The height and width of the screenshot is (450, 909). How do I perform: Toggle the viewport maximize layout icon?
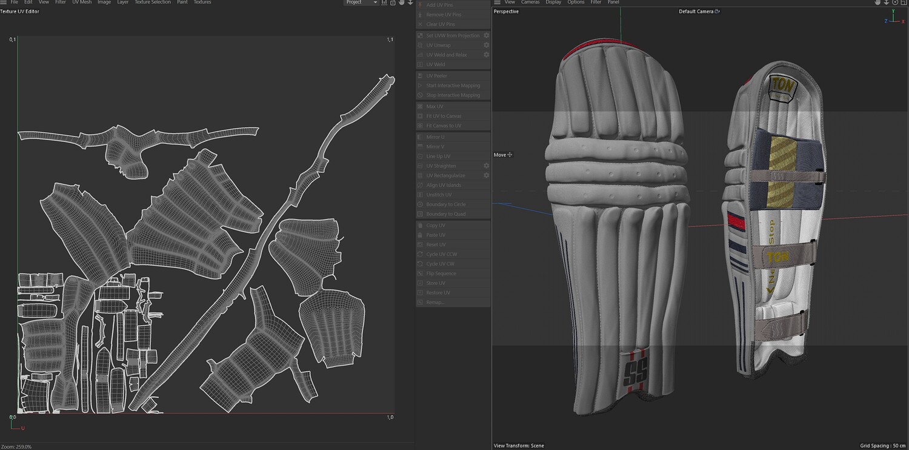coord(903,2)
